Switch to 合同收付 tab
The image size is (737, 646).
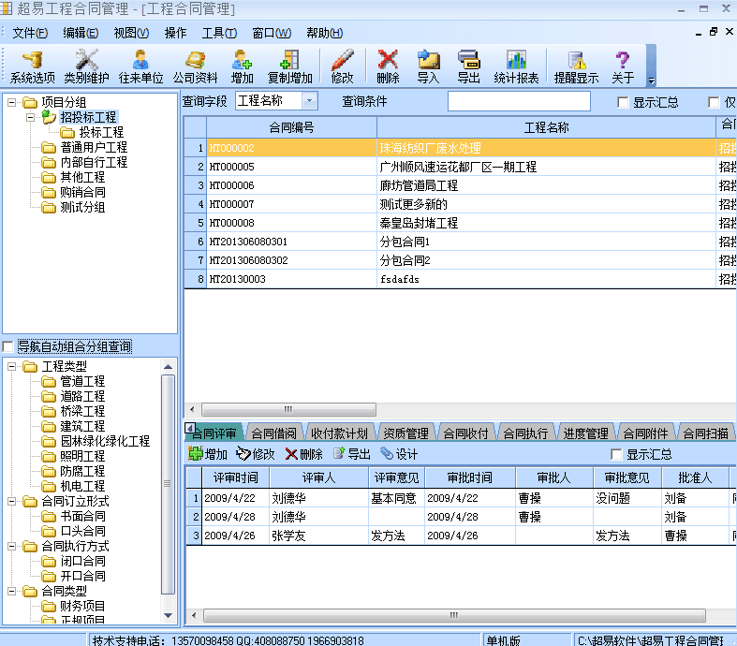point(465,433)
